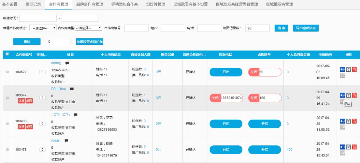The height and width of the screenshot is (163, 360).
Task: Click the 每页记录数 field showing 20
Action: pos(257,28)
